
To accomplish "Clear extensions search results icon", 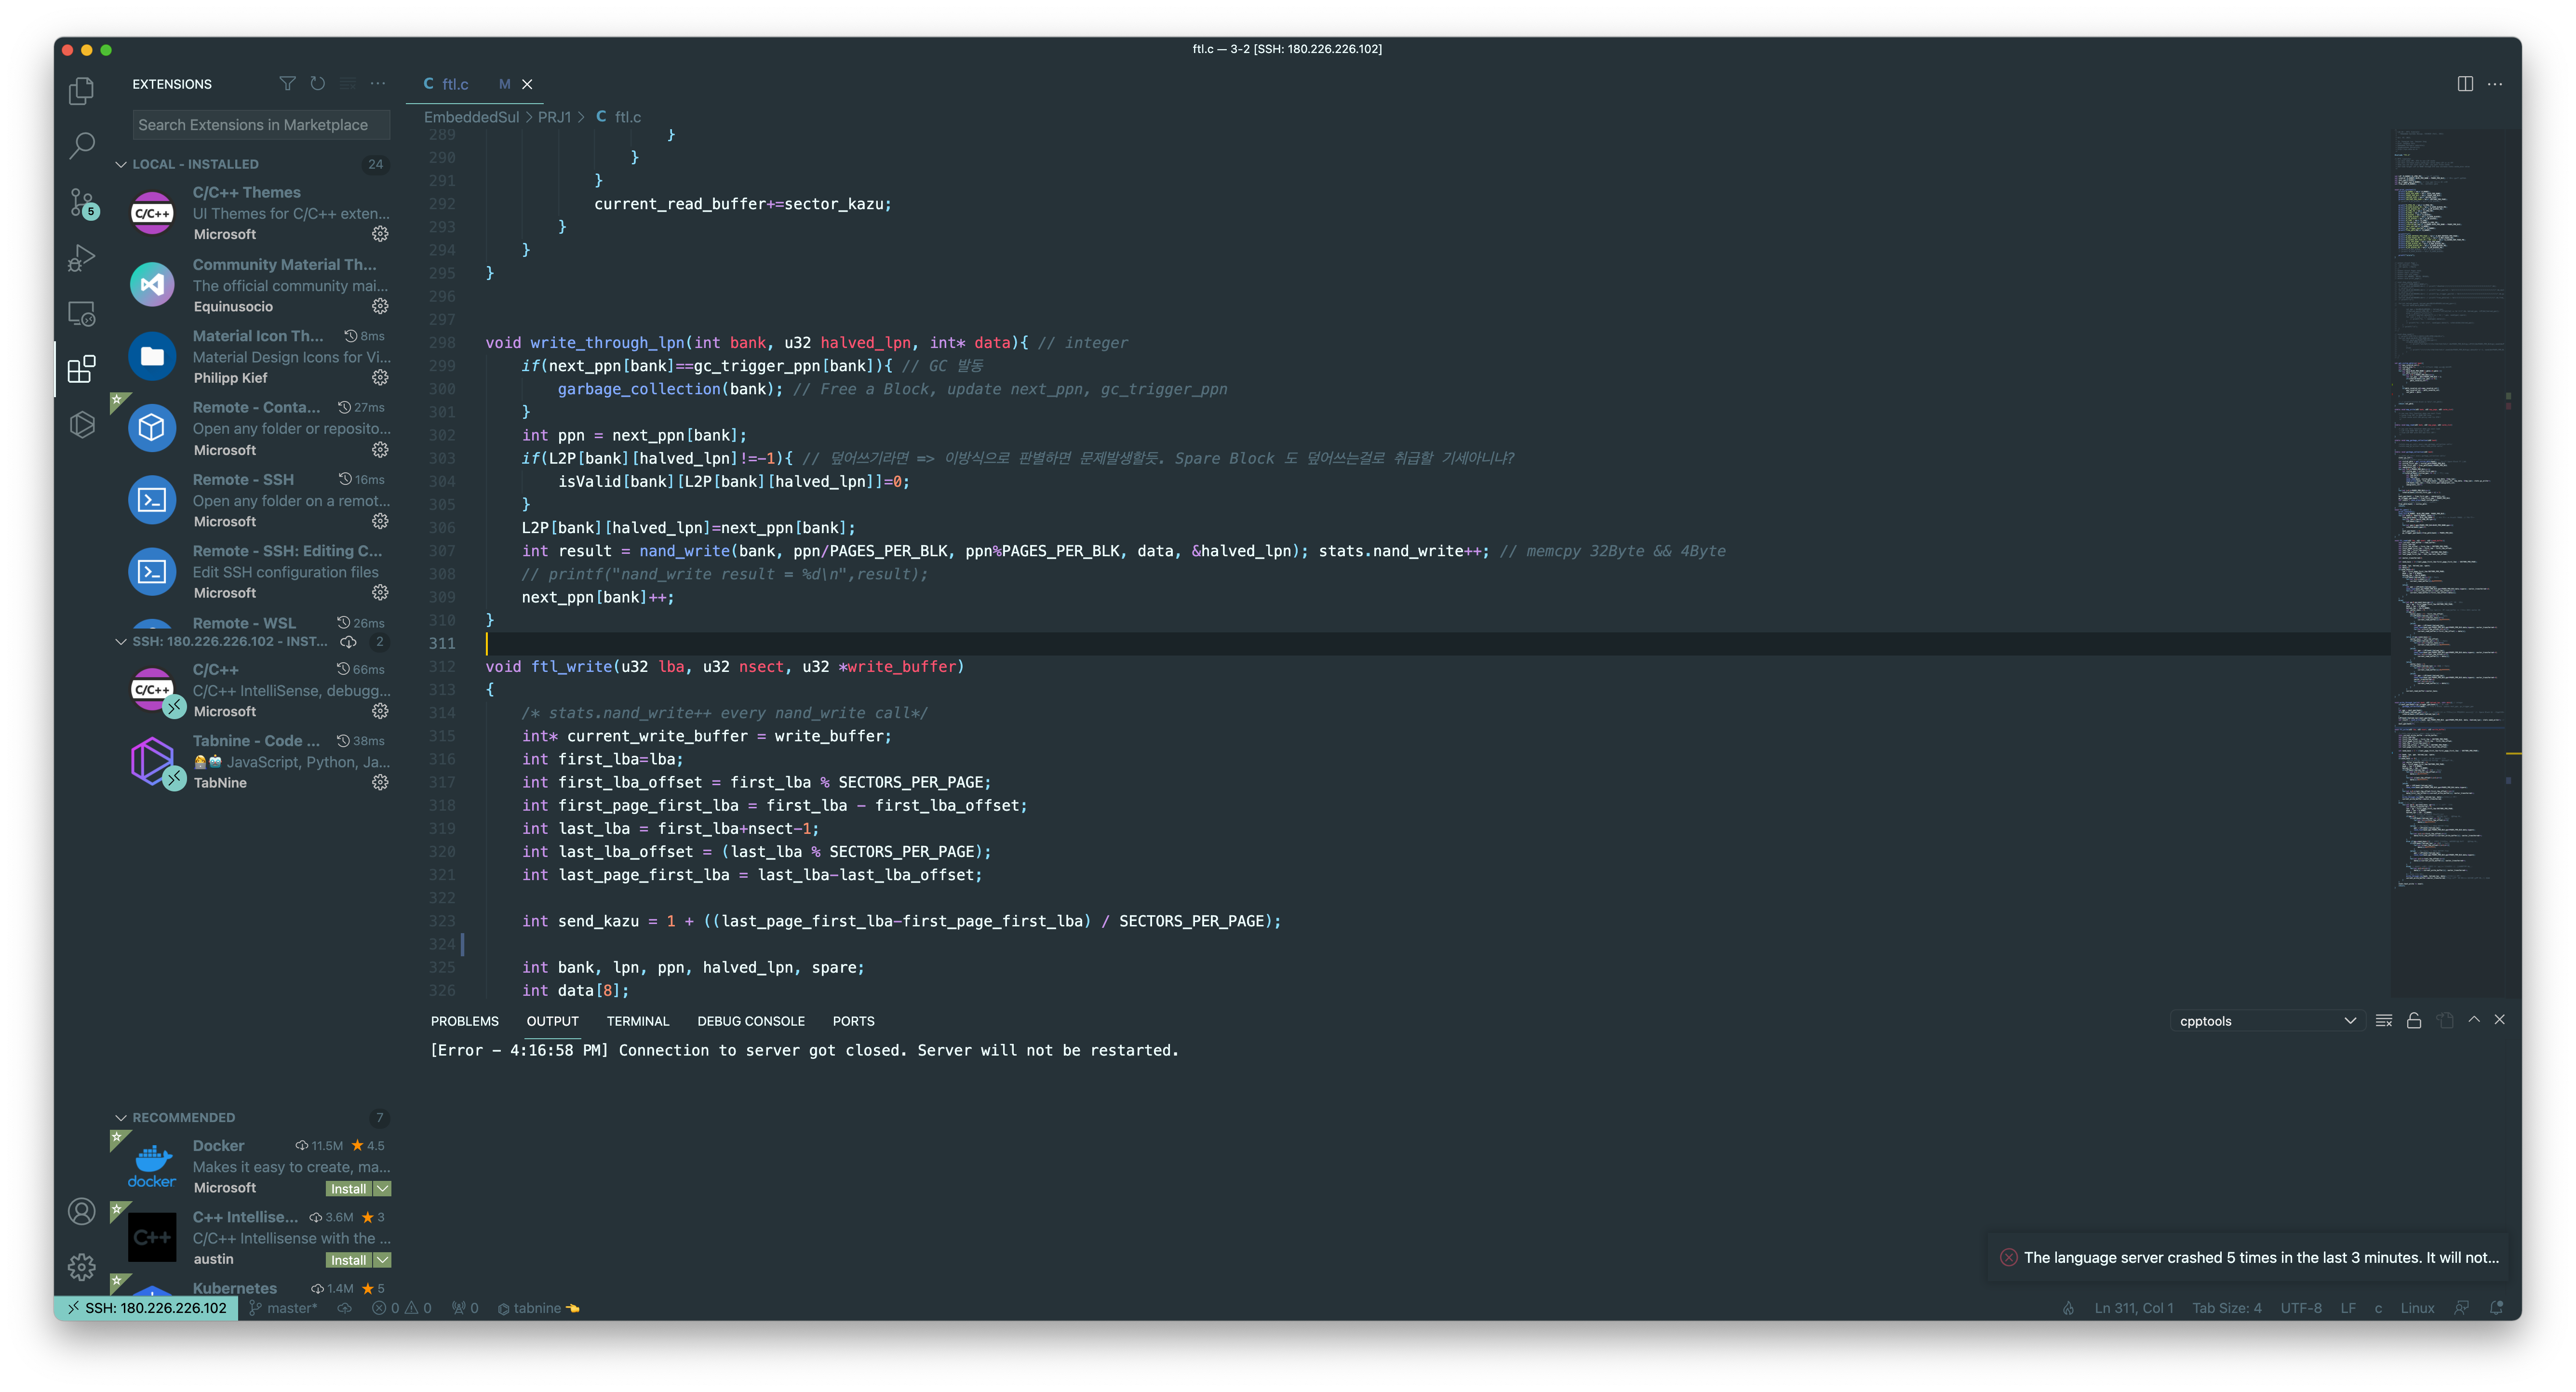I will point(347,84).
